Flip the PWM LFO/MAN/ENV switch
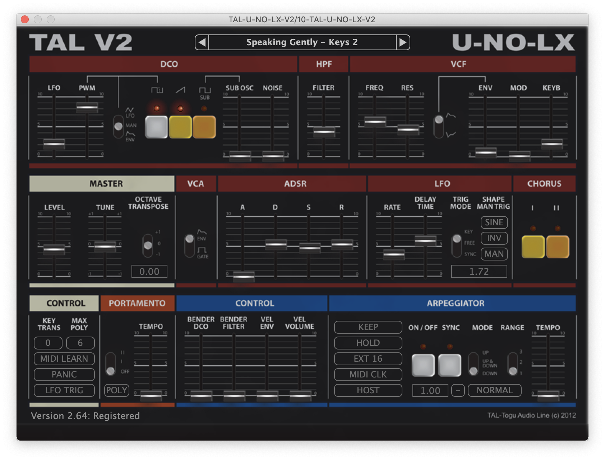The width and height of the screenshot is (605, 460). [x=118, y=127]
